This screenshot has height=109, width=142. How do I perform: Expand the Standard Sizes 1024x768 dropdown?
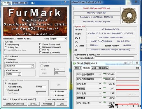[x=20, y=66]
